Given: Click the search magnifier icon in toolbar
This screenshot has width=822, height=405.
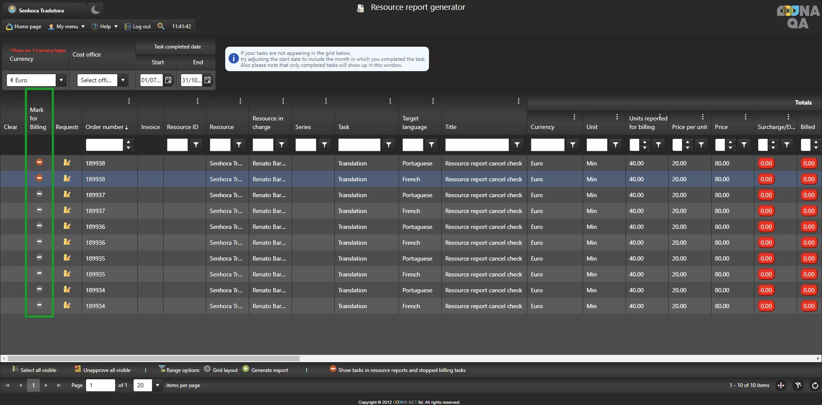Looking at the screenshot, I should (161, 26).
